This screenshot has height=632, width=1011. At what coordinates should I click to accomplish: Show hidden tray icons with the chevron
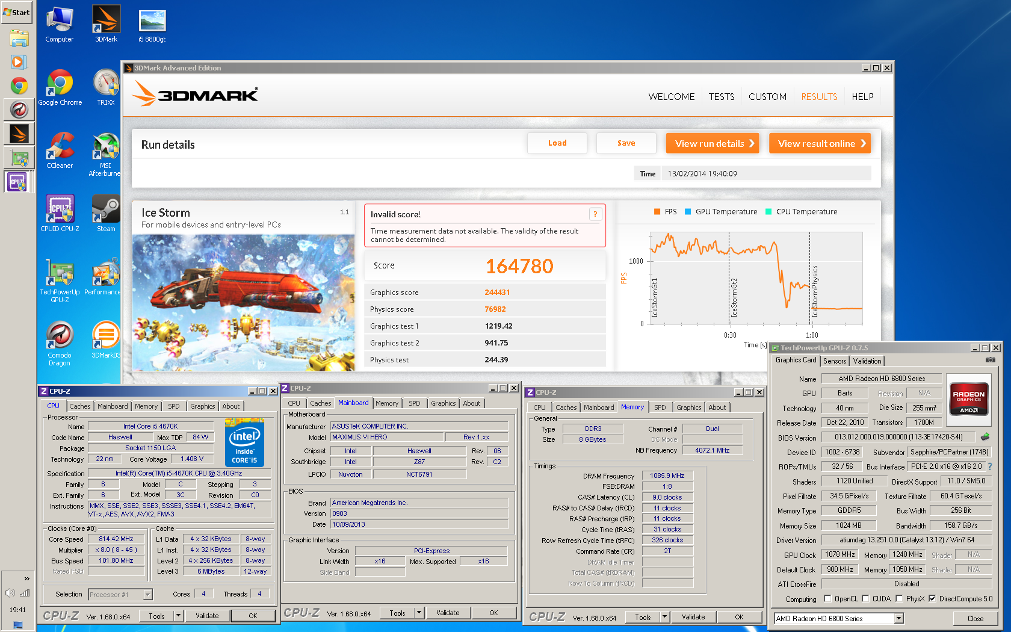point(26,578)
